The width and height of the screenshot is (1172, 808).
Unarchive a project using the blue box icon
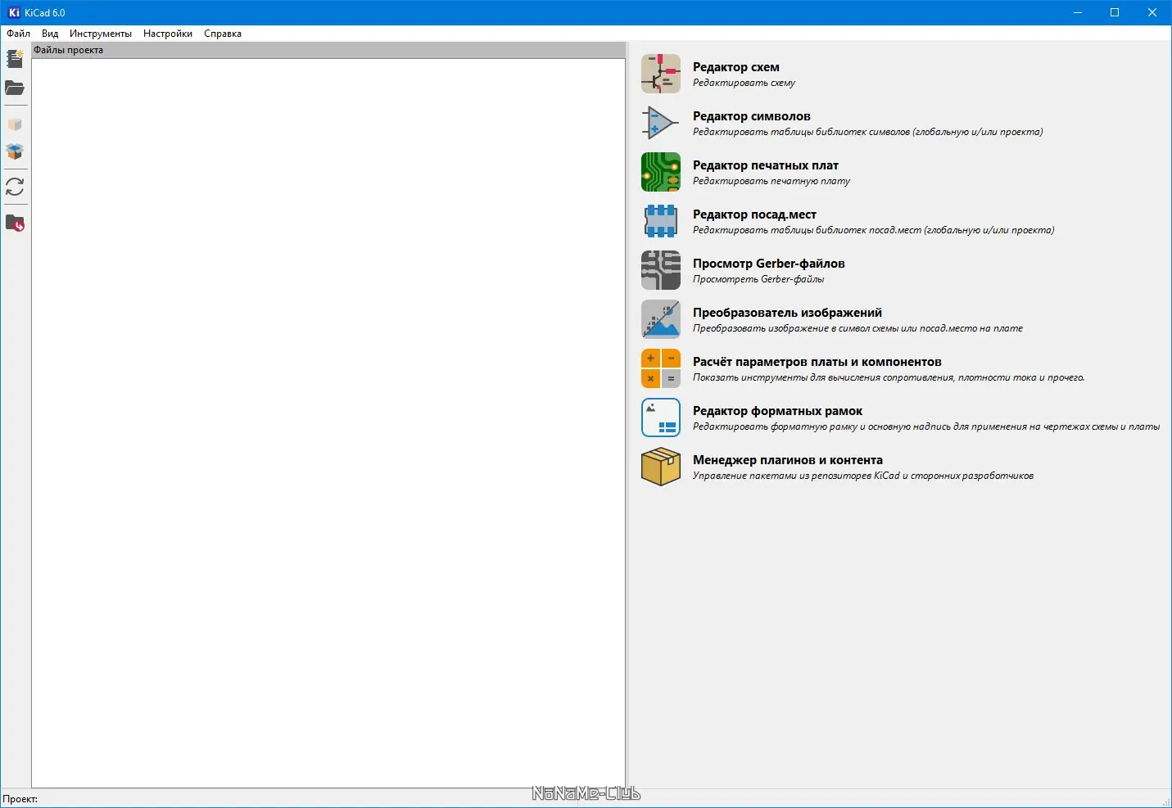coord(15,151)
